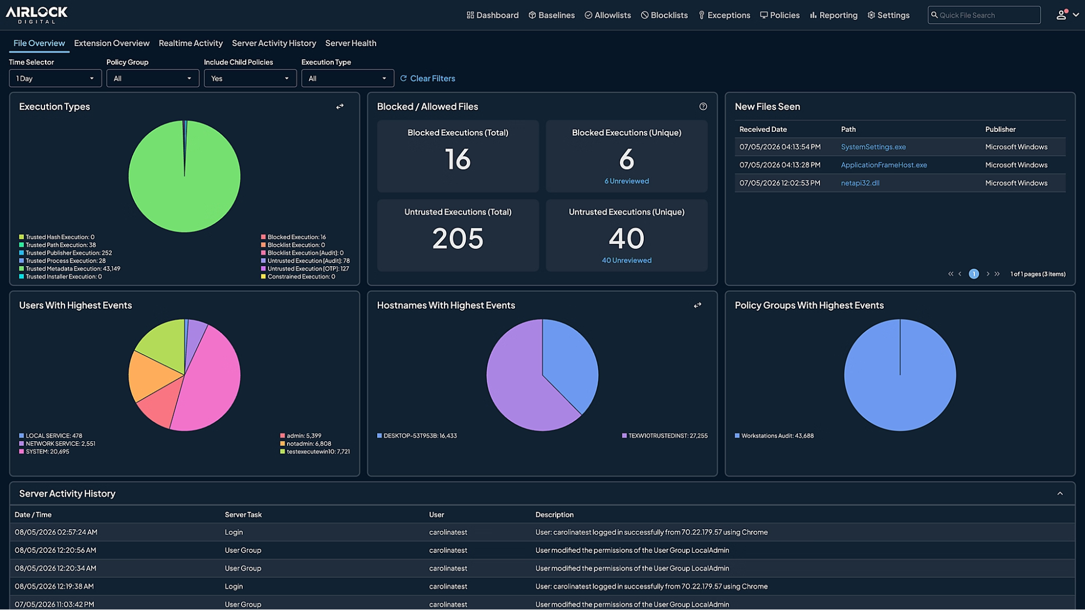Click the Received Date column header

click(x=763, y=130)
